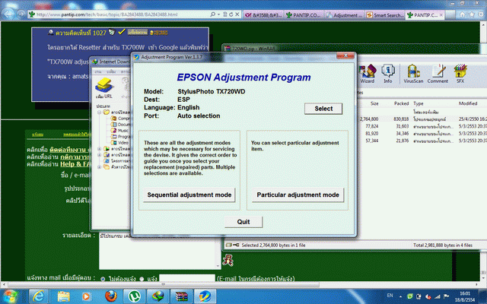
Task: Select the Compressed folder in IDM tree
Action: pos(121,119)
